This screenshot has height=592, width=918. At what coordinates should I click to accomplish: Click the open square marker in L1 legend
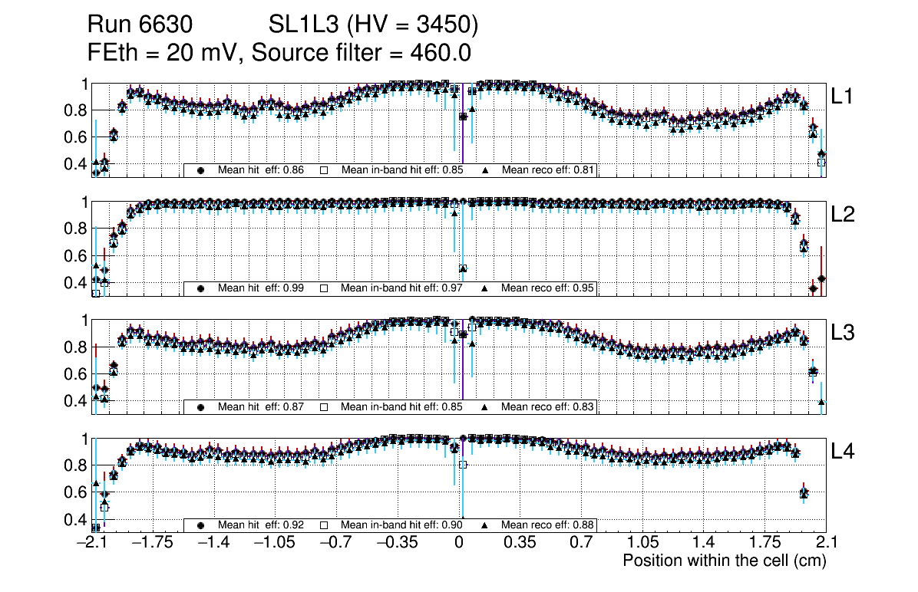click(x=324, y=170)
